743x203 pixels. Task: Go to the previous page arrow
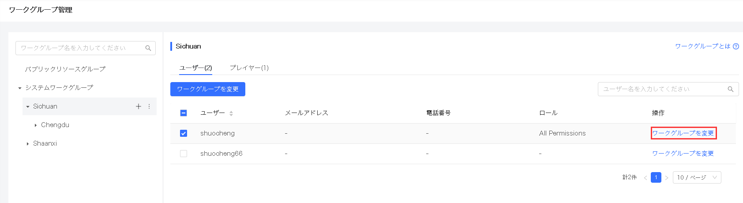645,178
